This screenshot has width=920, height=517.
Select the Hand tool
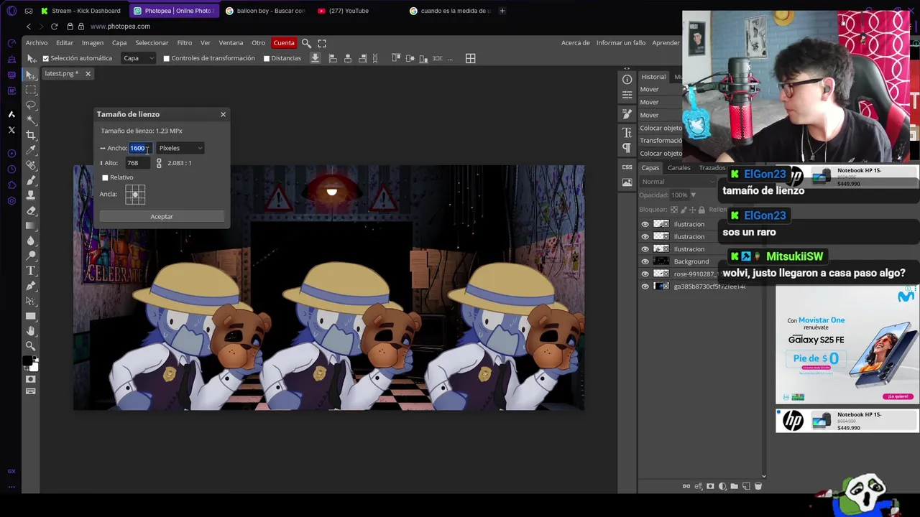pos(30,331)
